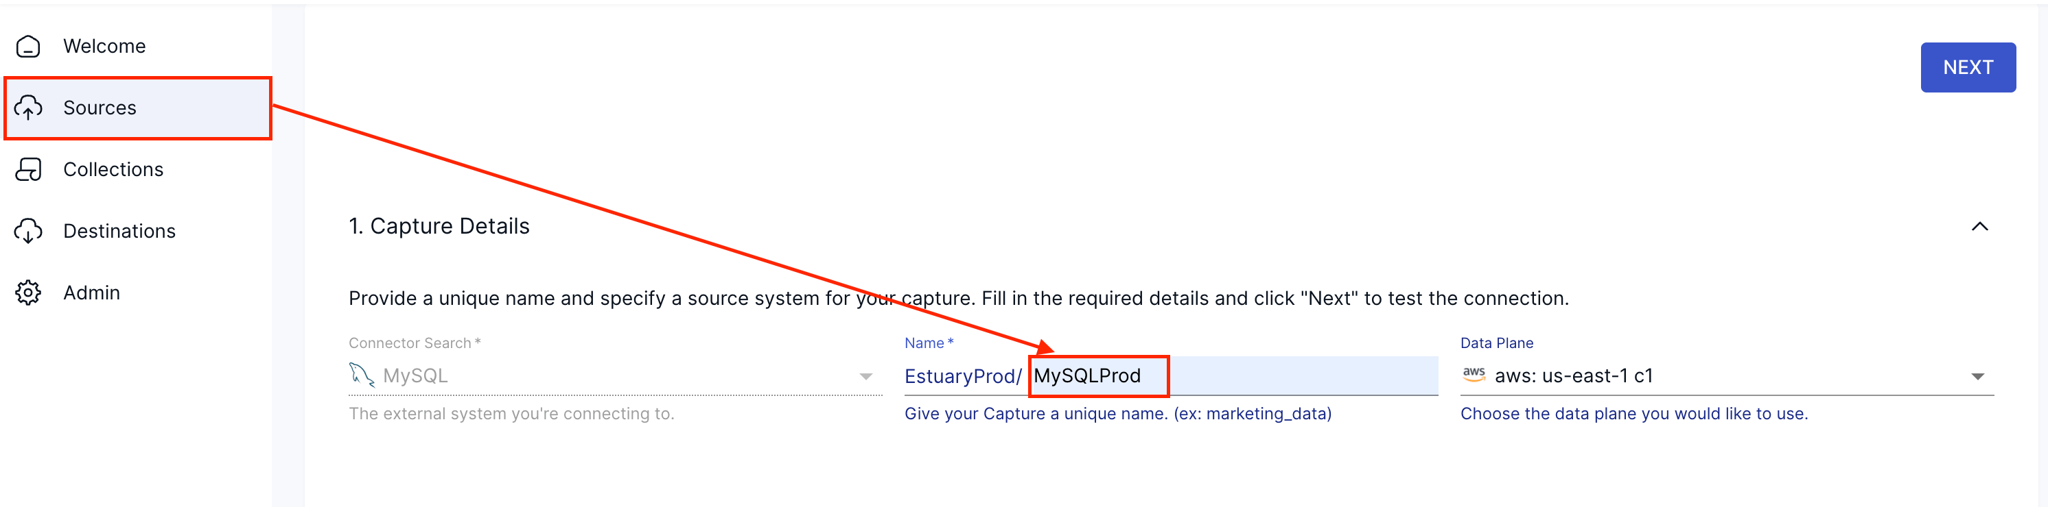Click the Name field label

pos(929,343)
